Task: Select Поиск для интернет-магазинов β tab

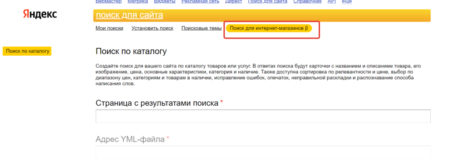Action: click(x=269, y=29)
